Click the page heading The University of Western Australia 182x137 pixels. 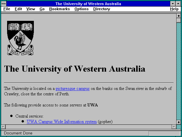click(x=75, y=69)
